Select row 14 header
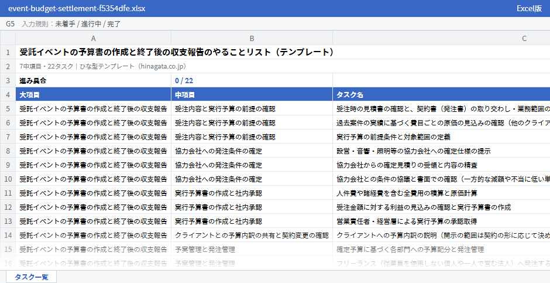 [8, 235]
